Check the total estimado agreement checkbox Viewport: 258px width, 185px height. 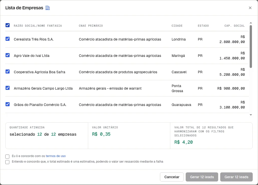pos(7,162)
